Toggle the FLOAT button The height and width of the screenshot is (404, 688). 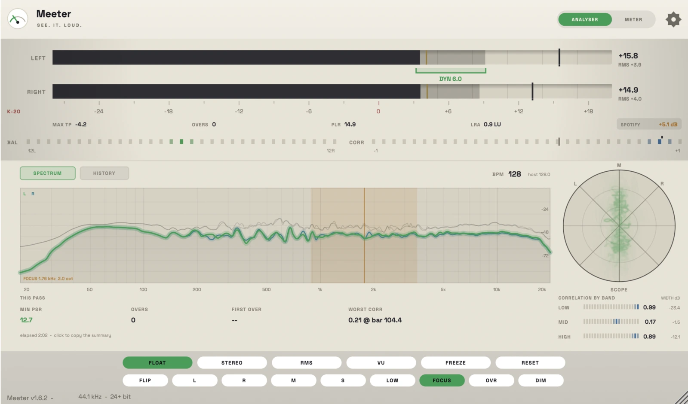[x=157, y=363]
